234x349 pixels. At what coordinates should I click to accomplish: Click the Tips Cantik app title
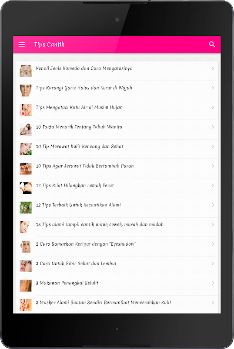coord(49,44)
